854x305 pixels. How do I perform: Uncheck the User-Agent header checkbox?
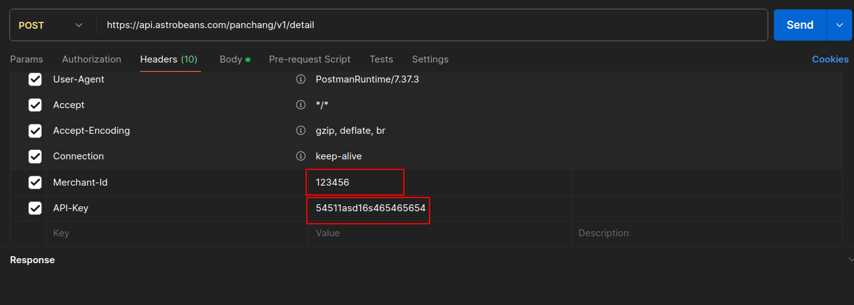point(35,79)
